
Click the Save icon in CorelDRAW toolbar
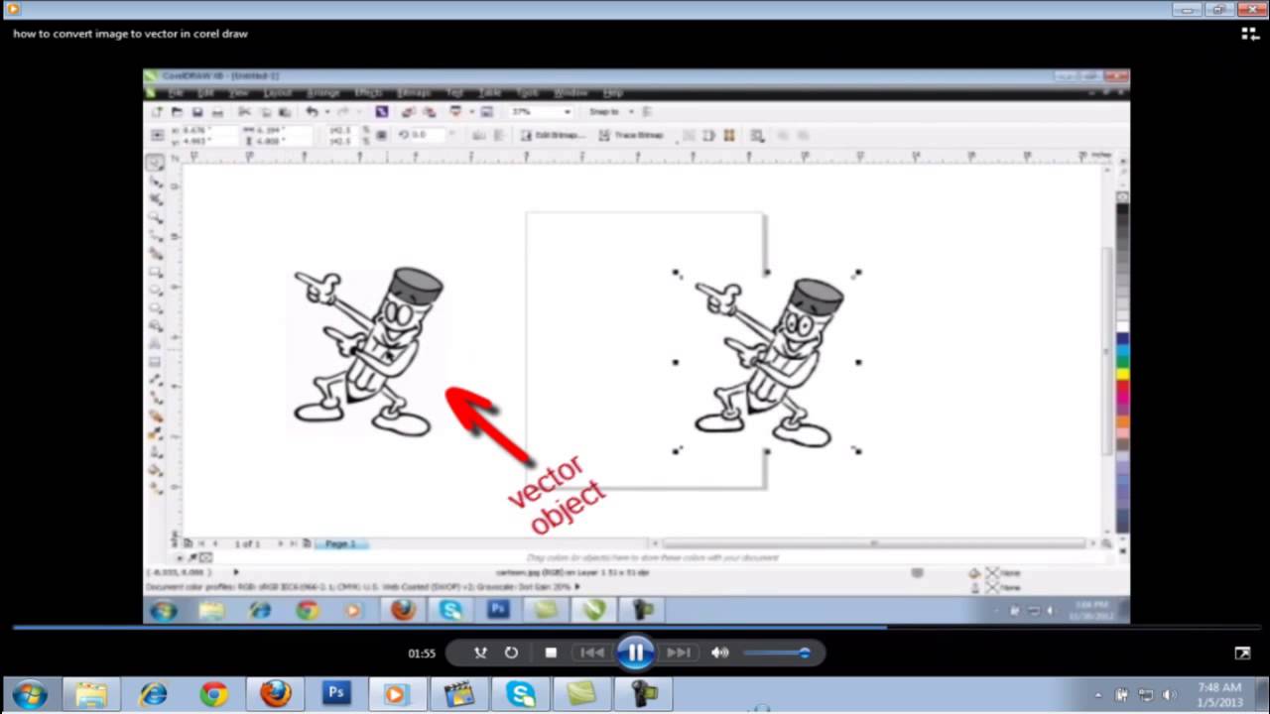pyautogui.click(x=196, y=112)
